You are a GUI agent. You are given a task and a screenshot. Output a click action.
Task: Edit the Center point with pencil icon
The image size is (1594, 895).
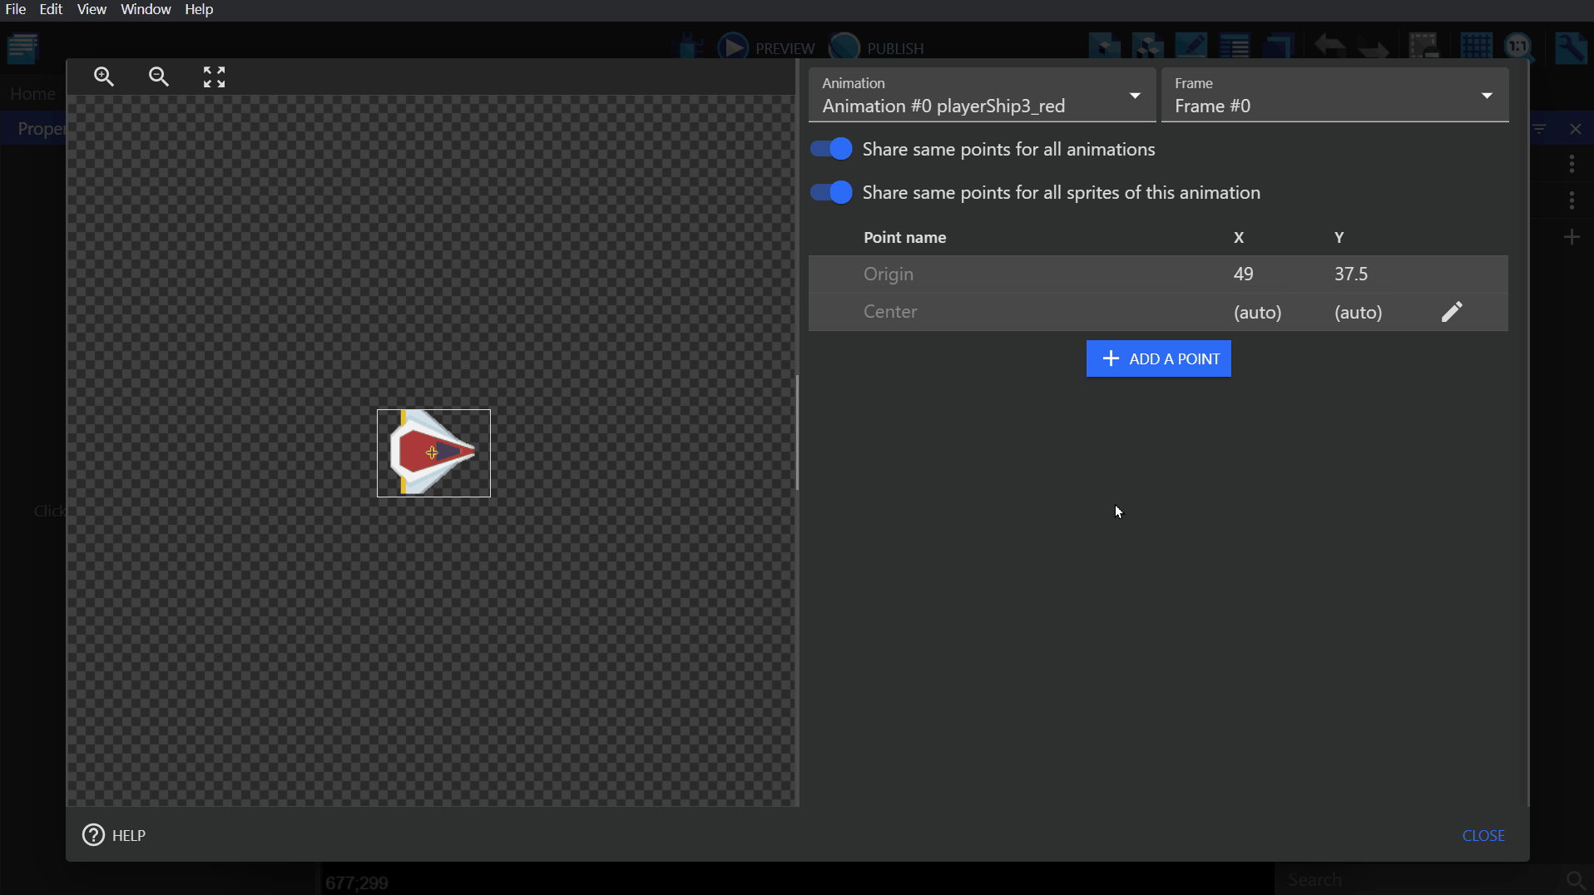[x=1452, y=312]
